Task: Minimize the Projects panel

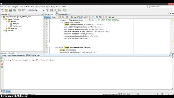Action: click(x=42, y=14)
